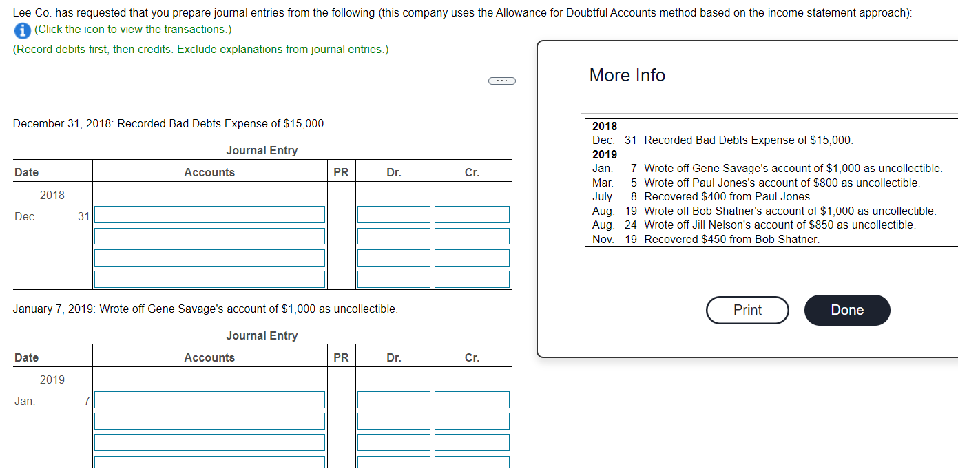Click third Cr. field in Dec. 31 entry
The width and height of the screenshot is (958, 469).
point(472,258)
